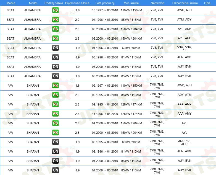Click 7V8, 7V9 in the 10.1997 row

coord(157,10)
